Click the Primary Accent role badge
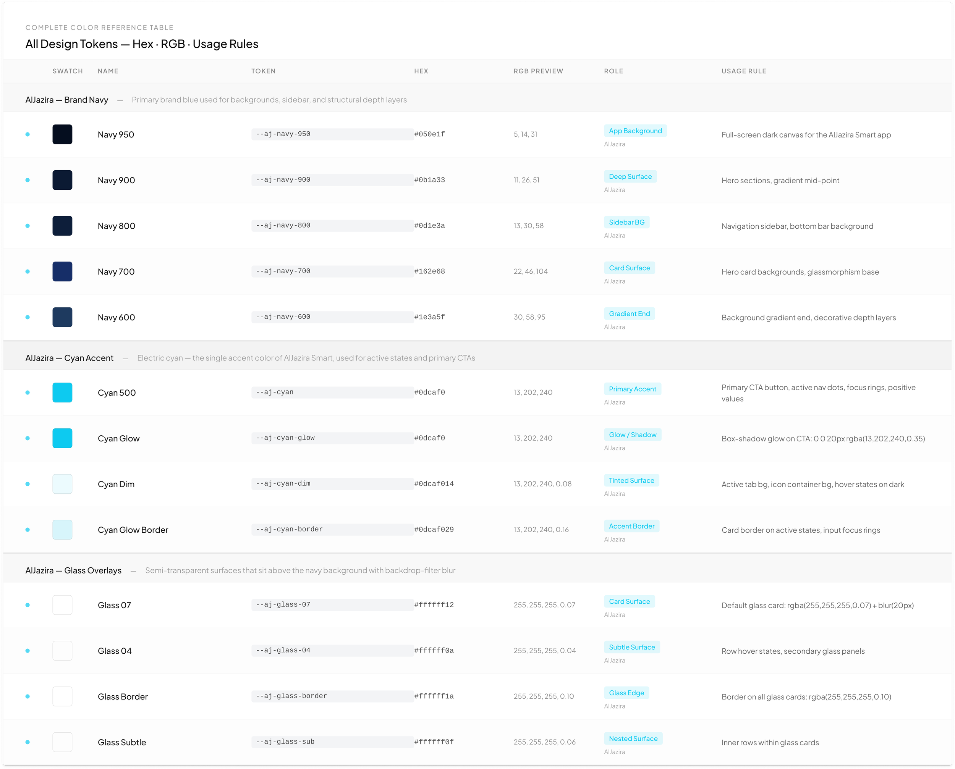 point(632,388)
